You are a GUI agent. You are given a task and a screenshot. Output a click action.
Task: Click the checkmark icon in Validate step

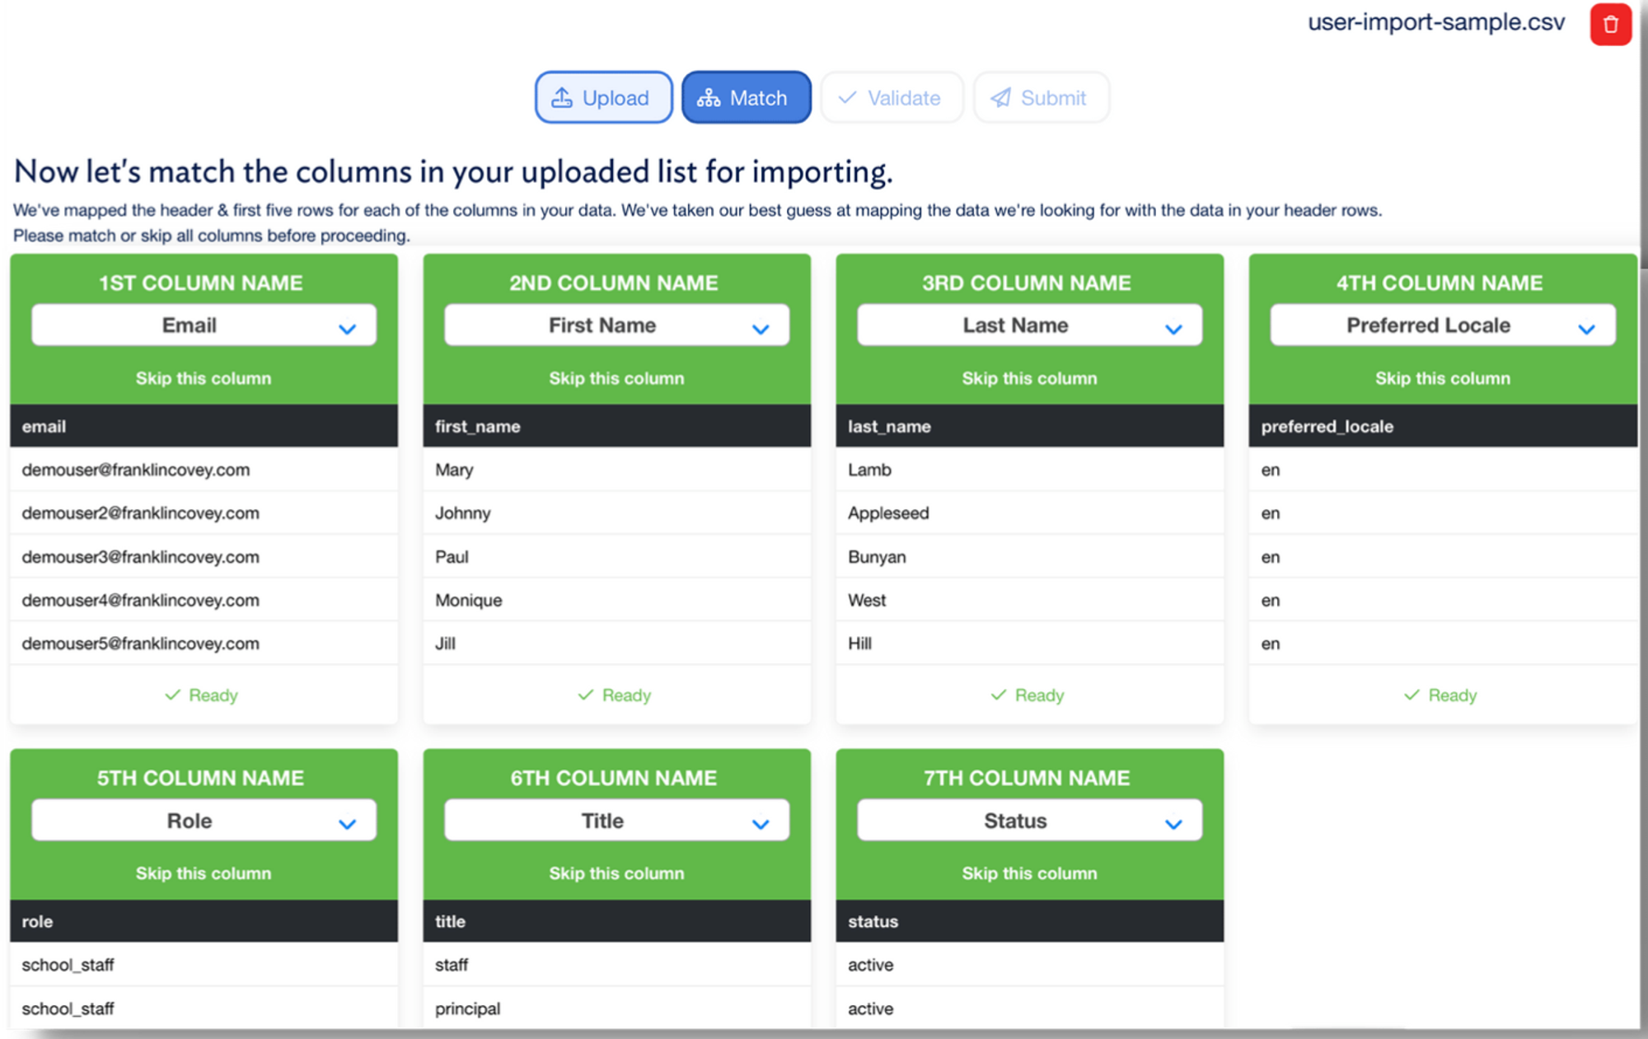847,98
